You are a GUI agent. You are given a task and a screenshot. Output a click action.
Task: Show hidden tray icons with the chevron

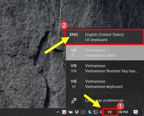(x=58, y=112)
